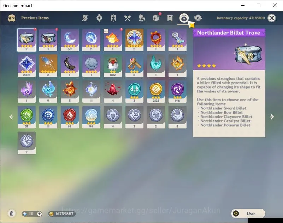Select the Masterless Starglitter item 2395
Screen dimensions: 283x223
(x=26, y=66)
